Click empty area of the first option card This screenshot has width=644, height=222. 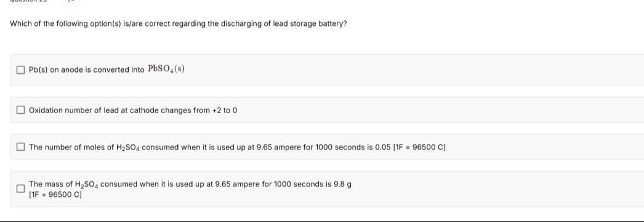pos(411,69)
